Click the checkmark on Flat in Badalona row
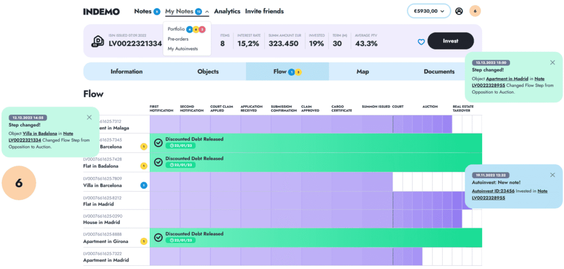This screenshot has height=269, width=564. point(158,162)
